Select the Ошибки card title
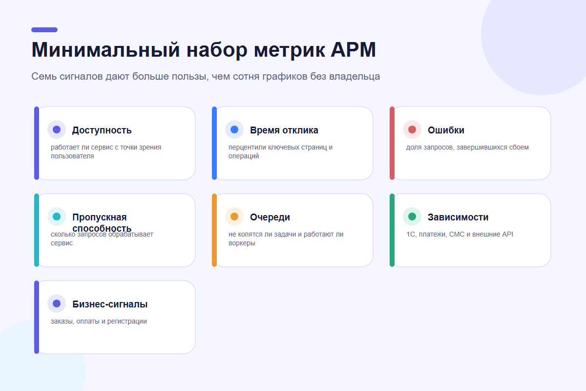The width and height of the screenshot is (586, 391). coord(446,130)
